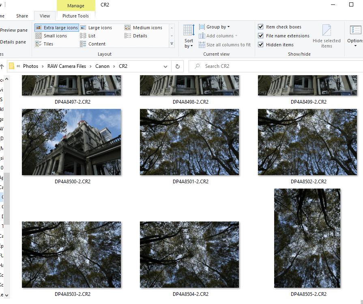Switch to Picture Tools tab
This screenshot has width=363, height=304.
[x=75, y=16]
